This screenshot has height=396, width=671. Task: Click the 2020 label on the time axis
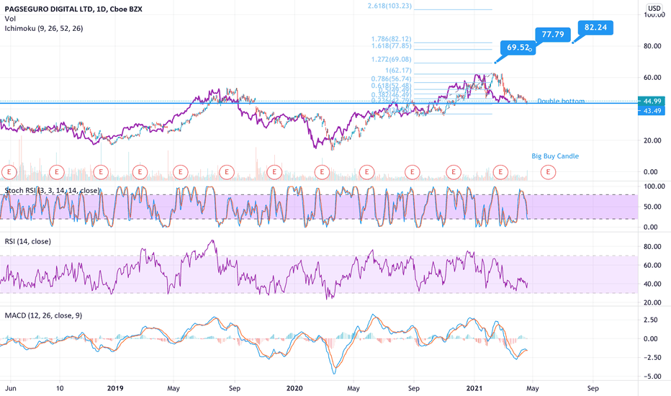click(294, 388)
